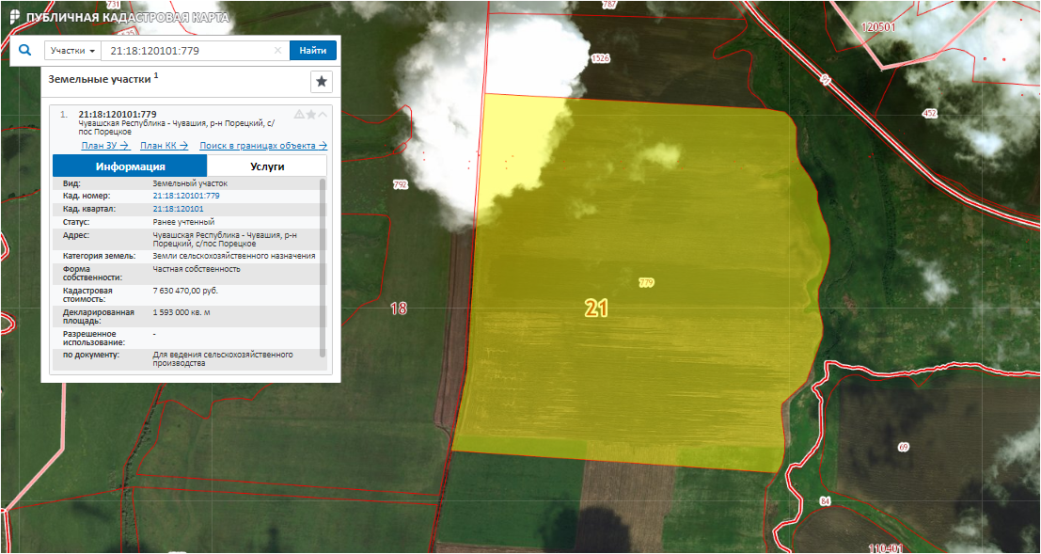Click the info panel vertical scrollbar

click(323, 263)
